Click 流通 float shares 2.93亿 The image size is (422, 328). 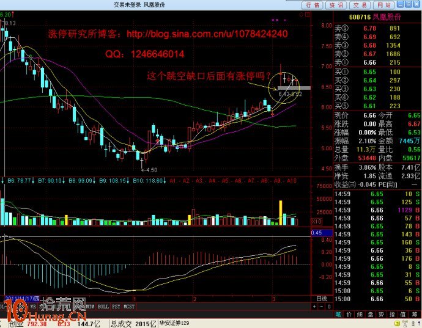[411, 176]
